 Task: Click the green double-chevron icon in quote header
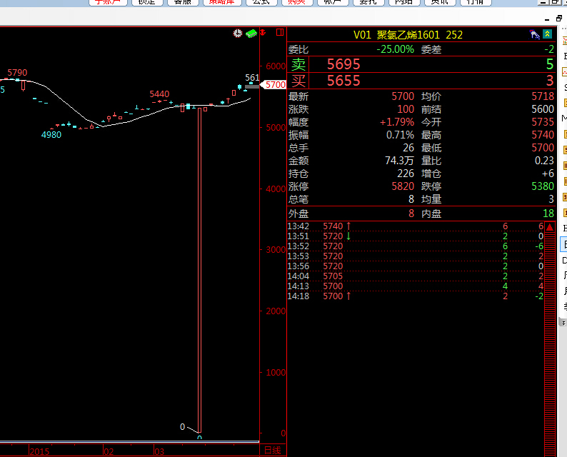click(x=547, y=34)
